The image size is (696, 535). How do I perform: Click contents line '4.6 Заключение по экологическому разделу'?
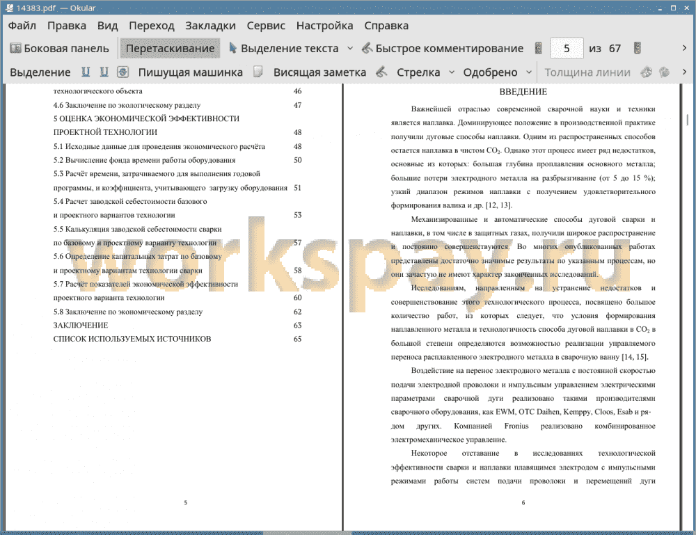coord(127,105)
